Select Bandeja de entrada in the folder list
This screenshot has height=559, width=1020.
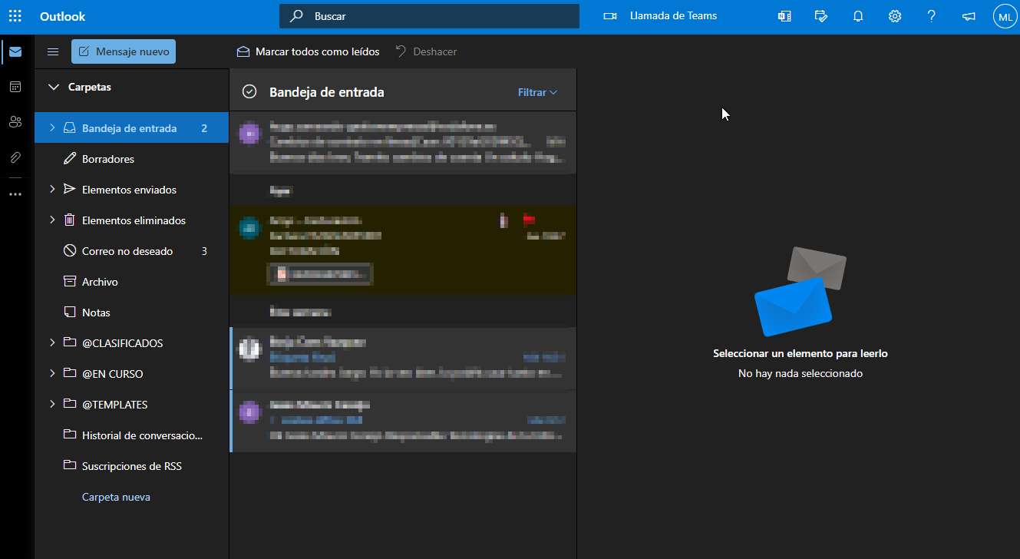point(131,128)
